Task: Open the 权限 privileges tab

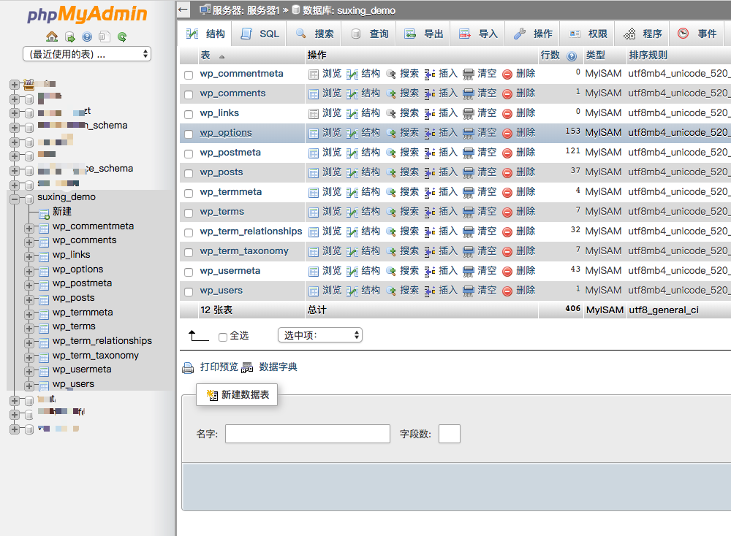Action: click(588, 34)
